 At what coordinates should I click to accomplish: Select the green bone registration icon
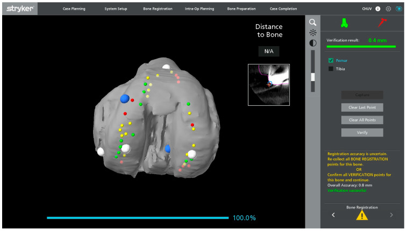tap(345, 23)
